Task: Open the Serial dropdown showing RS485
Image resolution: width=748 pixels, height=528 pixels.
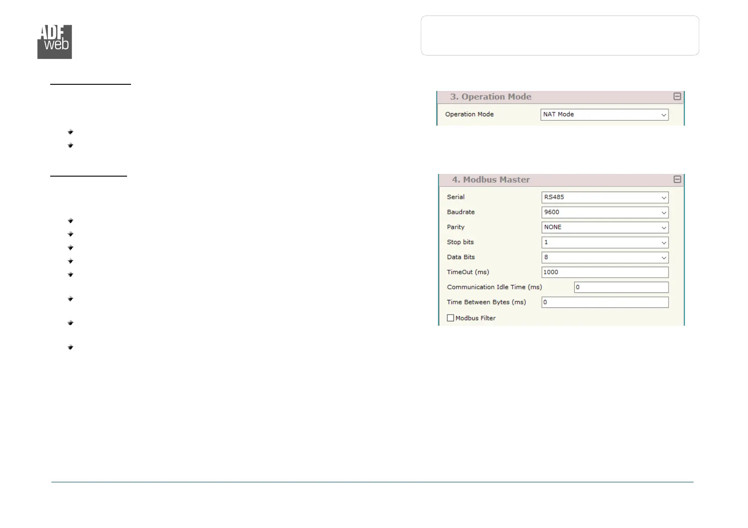Action: (x=605, y=197)
